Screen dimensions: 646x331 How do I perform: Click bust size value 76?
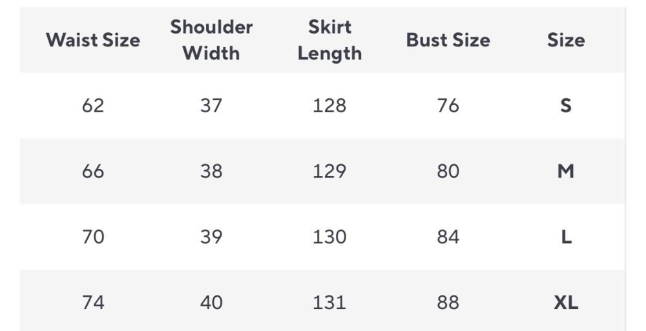pos(448,105)
